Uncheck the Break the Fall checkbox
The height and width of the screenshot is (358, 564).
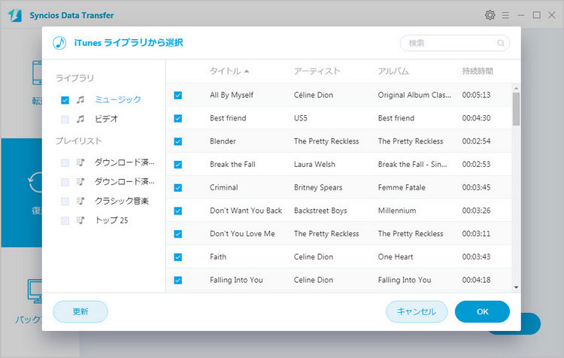[x=178, y=165]
